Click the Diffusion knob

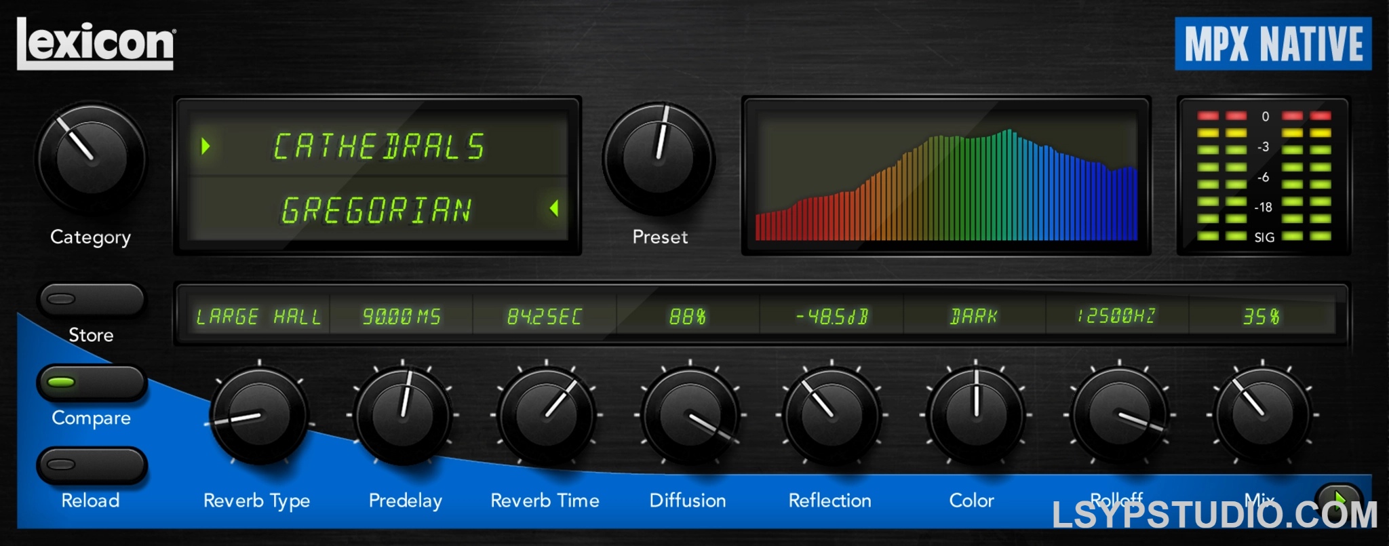coord(690,414)
